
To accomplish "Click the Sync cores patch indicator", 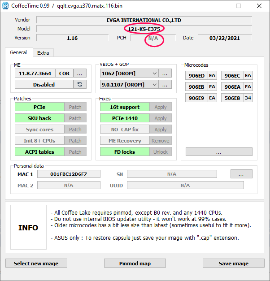I will pos(39,130).
